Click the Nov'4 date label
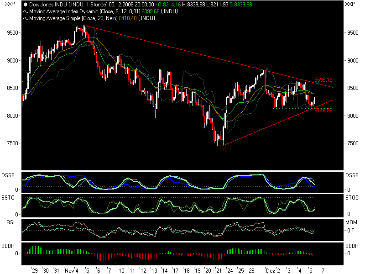This screenshot has width=365, height=274. [72, 270]
